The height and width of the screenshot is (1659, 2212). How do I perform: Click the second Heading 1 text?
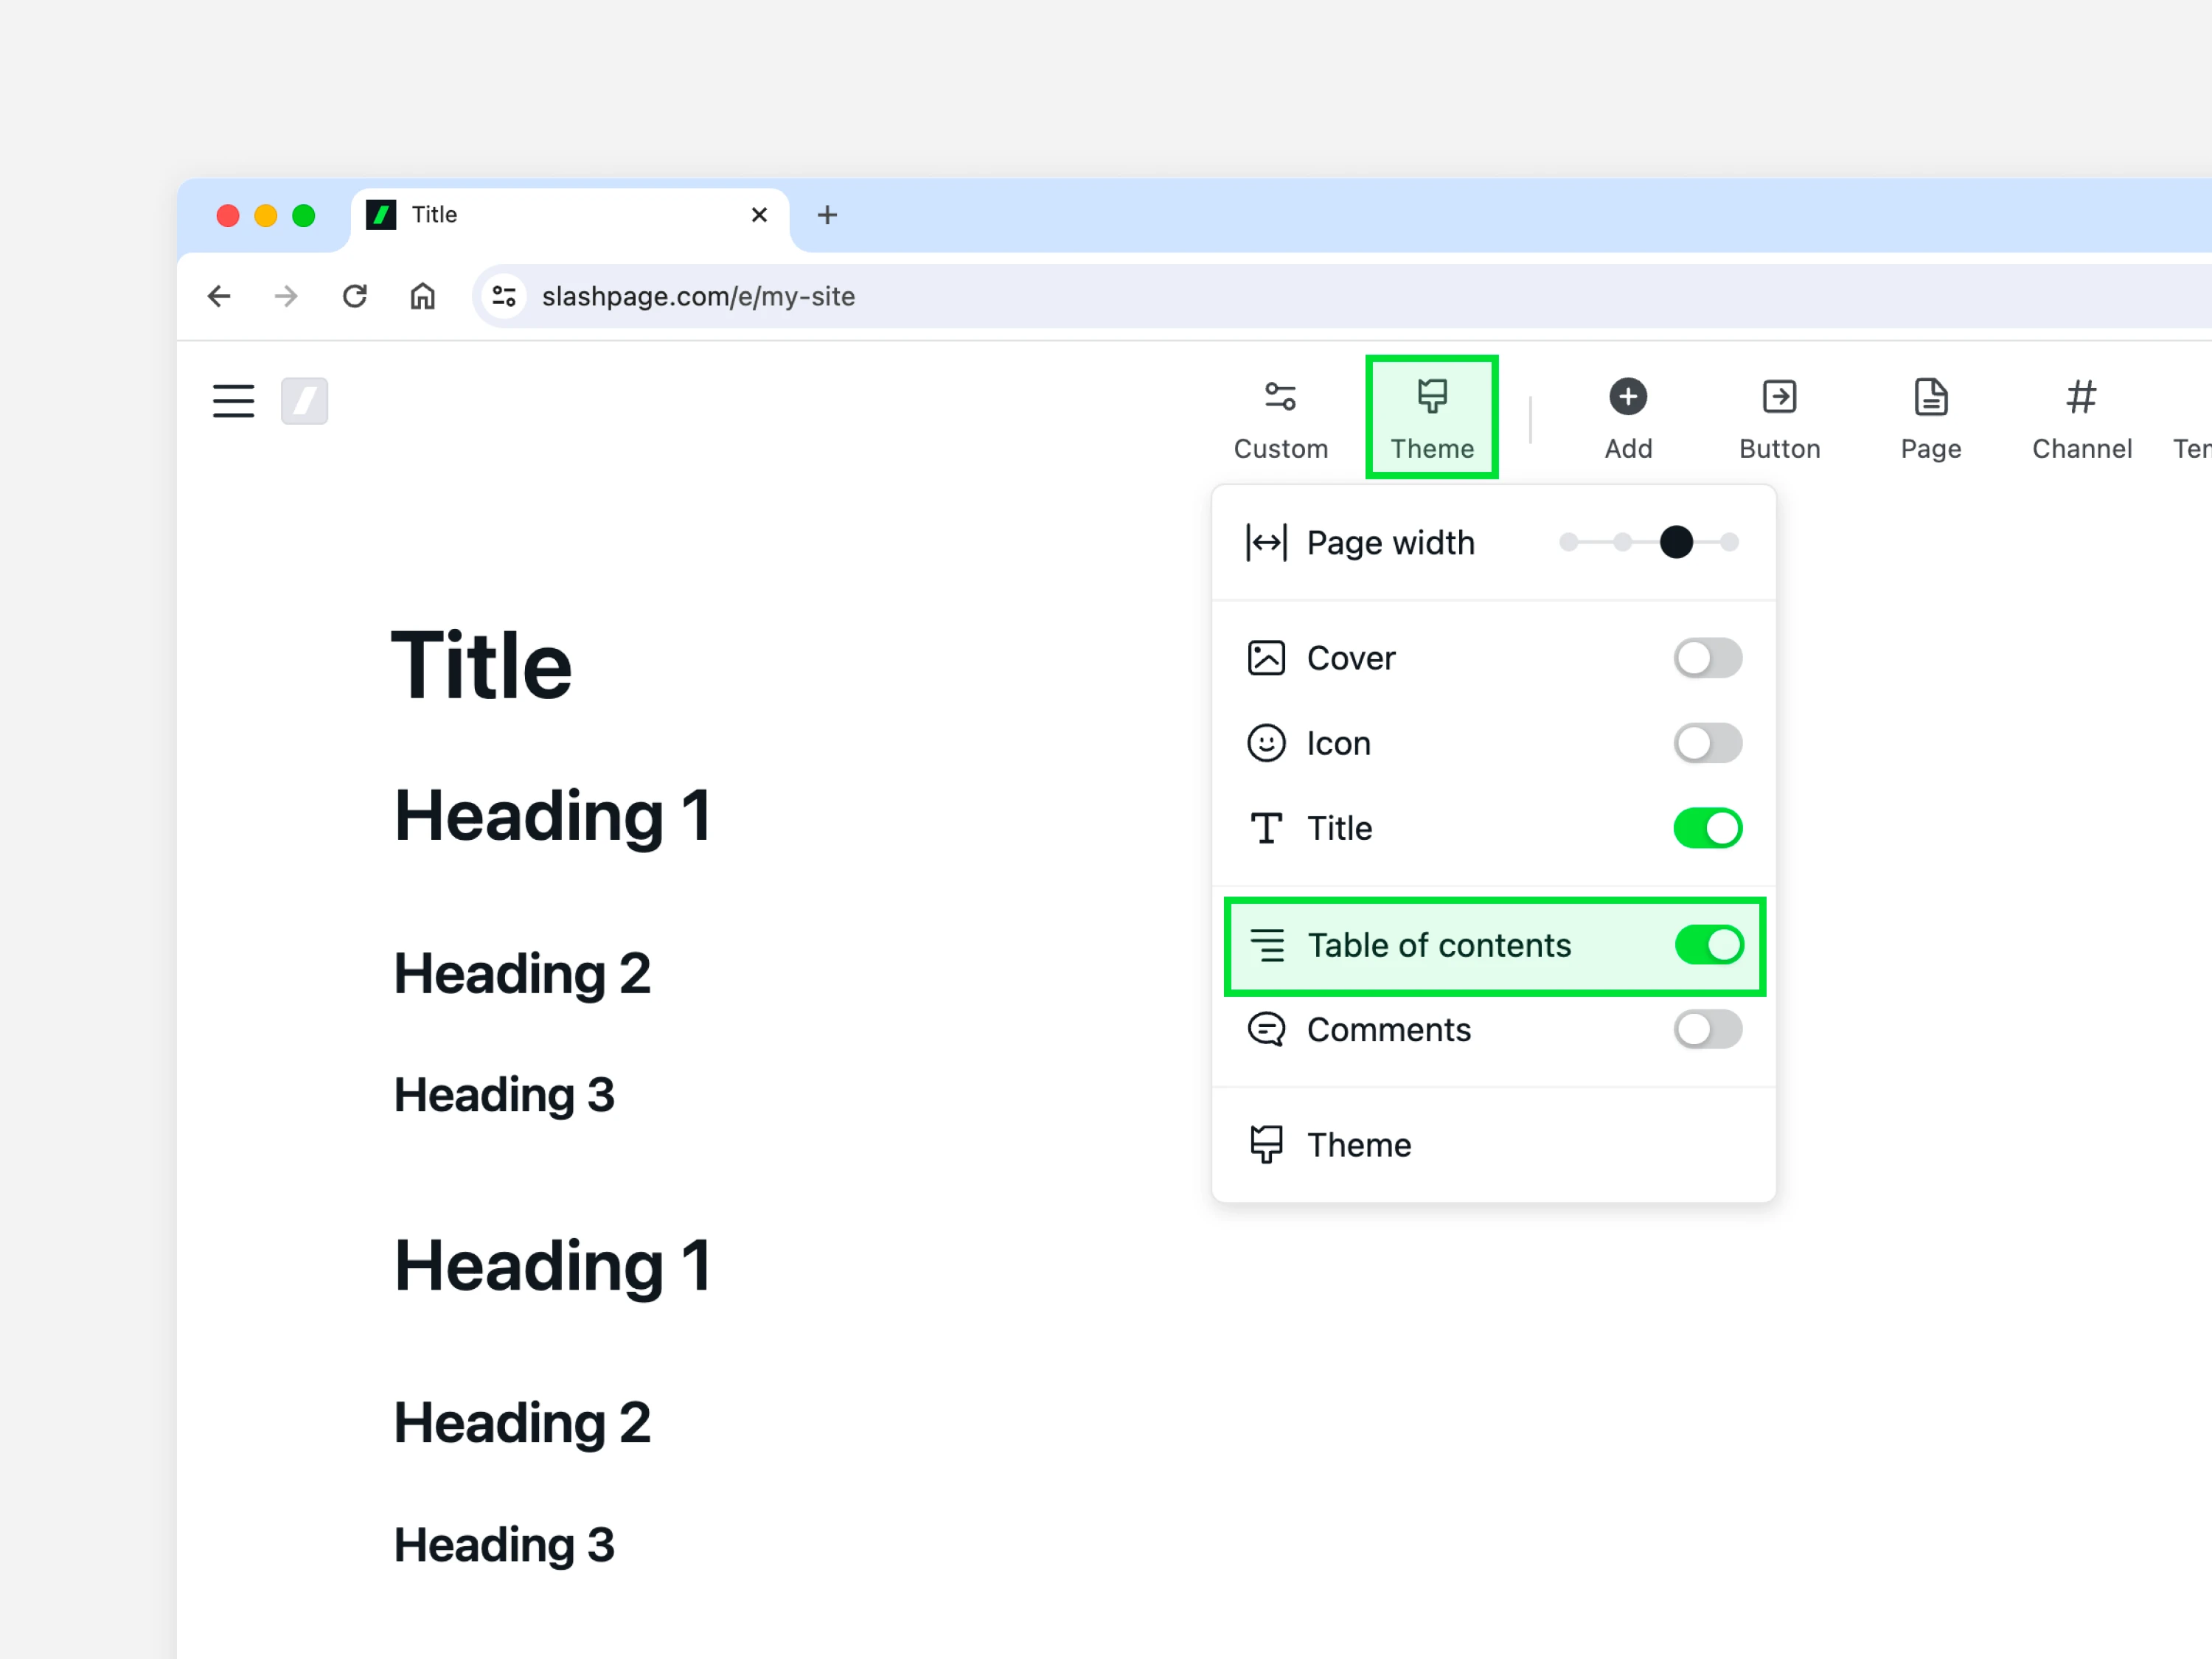pyautogui.click(x=552, y=1265)
